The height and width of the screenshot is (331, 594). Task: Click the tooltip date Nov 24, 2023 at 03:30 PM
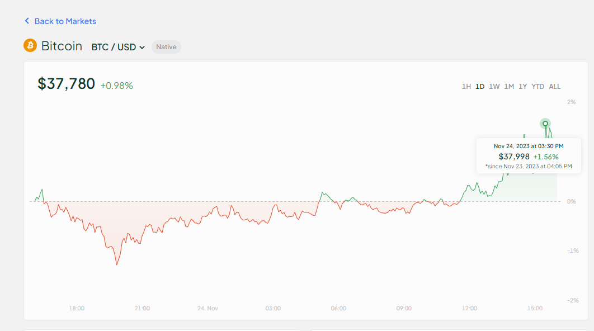[529, 146]
